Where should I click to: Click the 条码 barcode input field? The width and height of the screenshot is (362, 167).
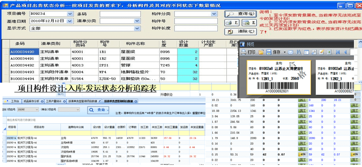tap(120, 14)
